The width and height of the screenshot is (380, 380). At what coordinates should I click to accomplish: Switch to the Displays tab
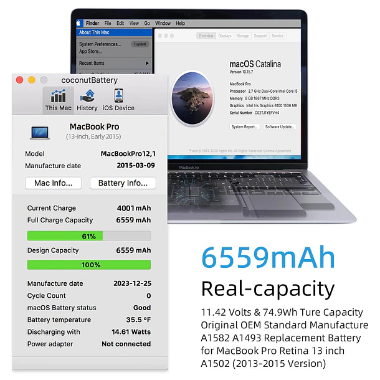click(225, 36)
